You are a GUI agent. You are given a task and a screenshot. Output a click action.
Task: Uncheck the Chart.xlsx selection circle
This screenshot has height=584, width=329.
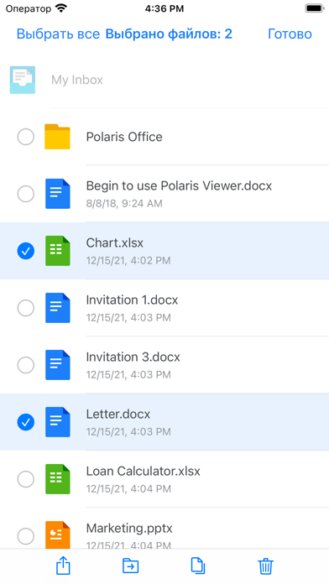point(26,252)
